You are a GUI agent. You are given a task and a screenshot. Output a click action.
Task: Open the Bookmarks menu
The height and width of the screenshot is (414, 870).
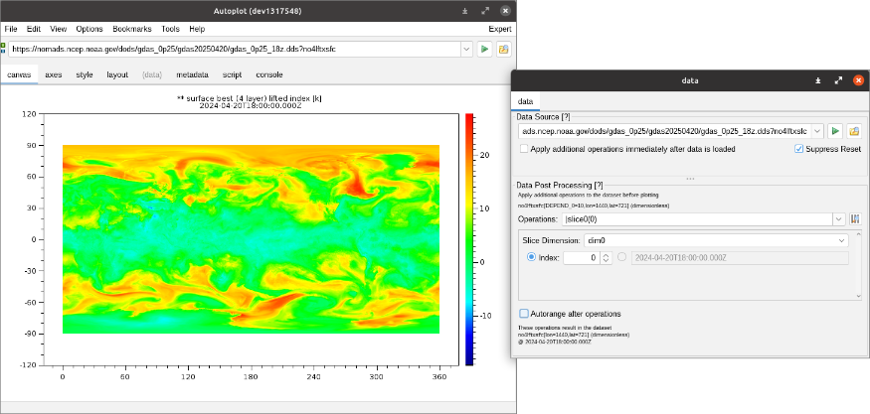pyautogui.click(x=132, y=30)
